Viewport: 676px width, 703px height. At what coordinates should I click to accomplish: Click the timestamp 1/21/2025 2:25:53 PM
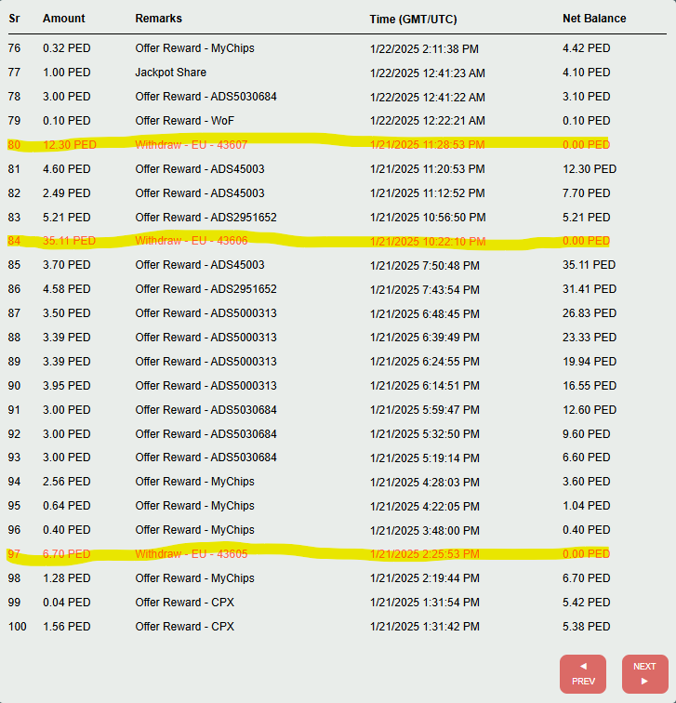point(425,554)
